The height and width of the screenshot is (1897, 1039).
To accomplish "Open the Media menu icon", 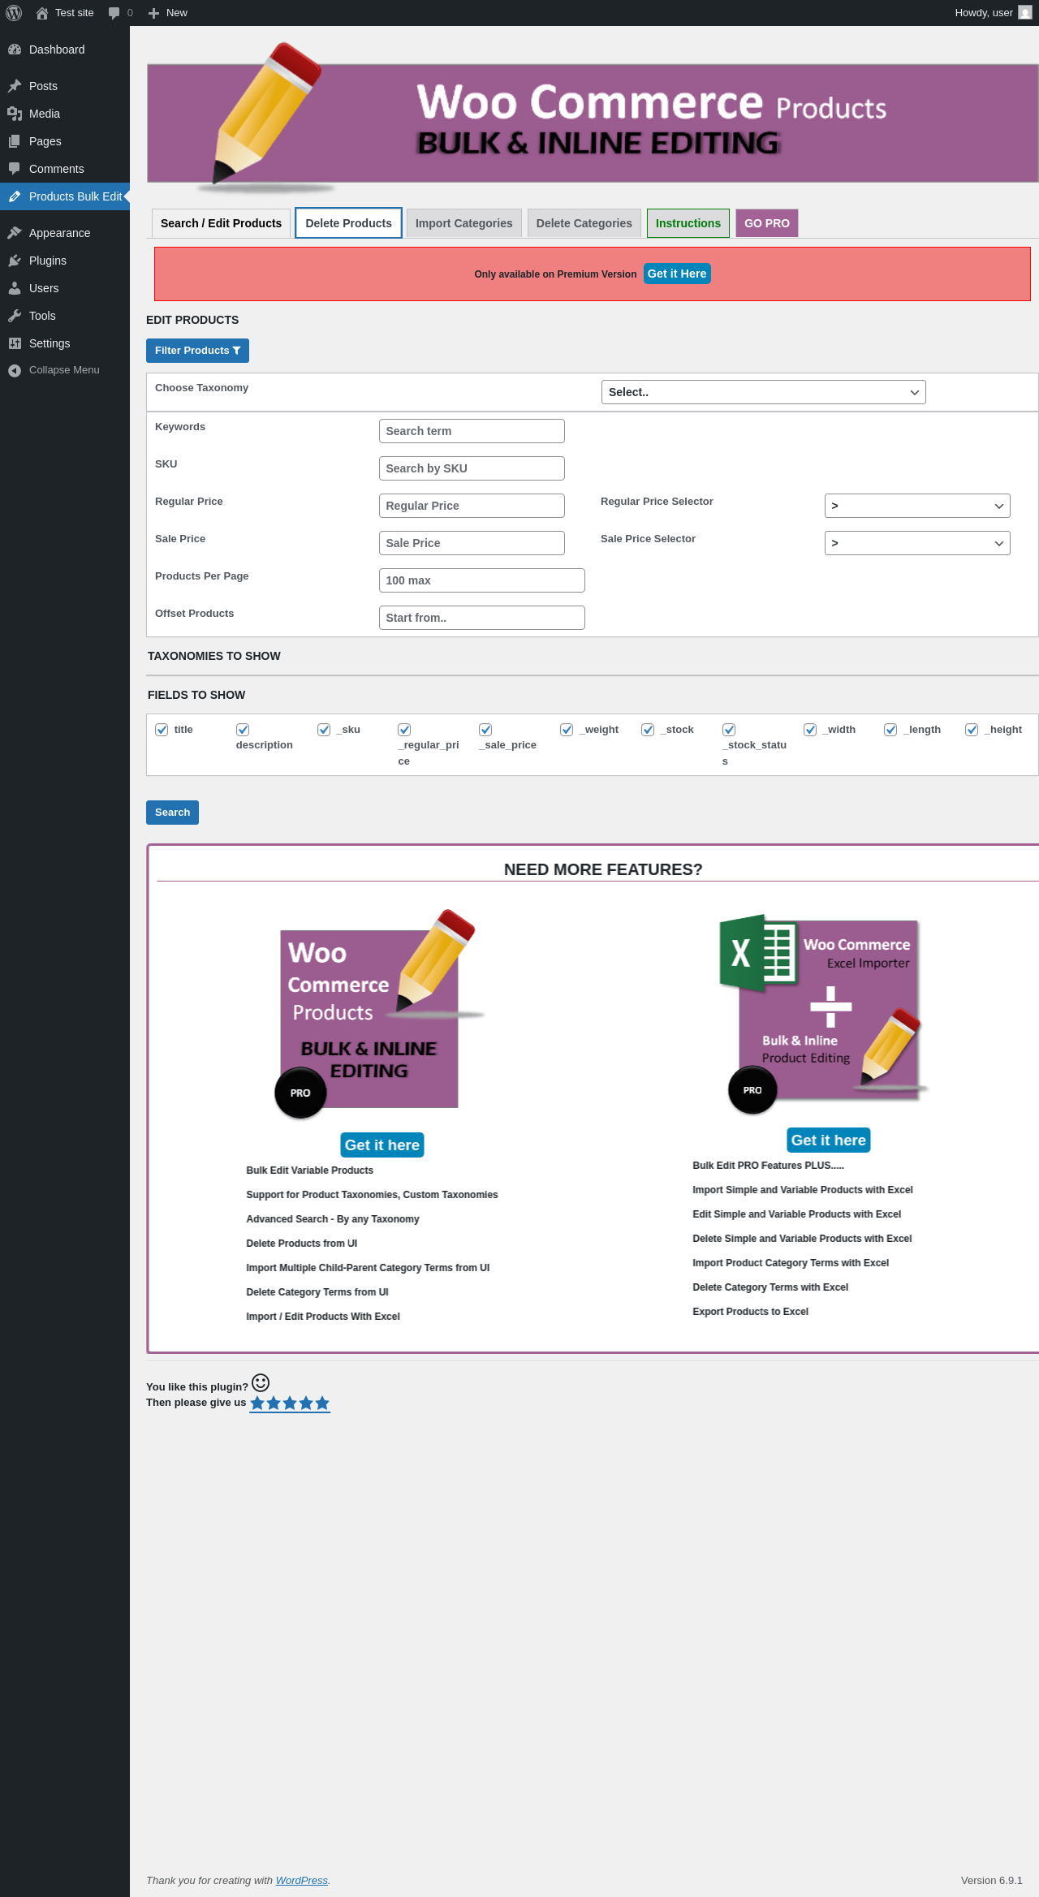I will point(15,114).
